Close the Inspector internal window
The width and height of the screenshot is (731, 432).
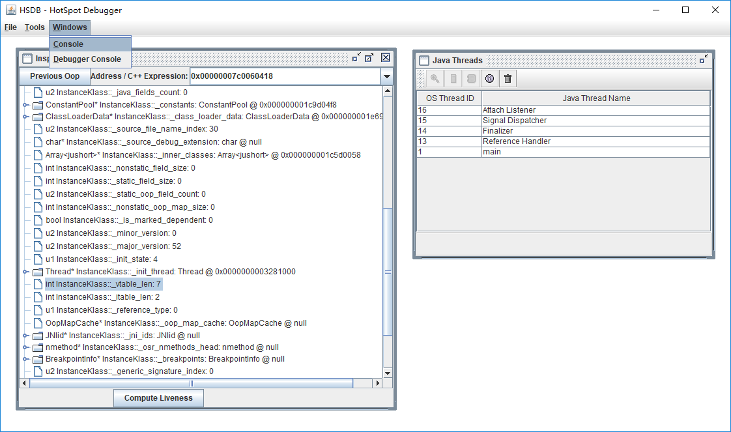(x=386, y=57)
